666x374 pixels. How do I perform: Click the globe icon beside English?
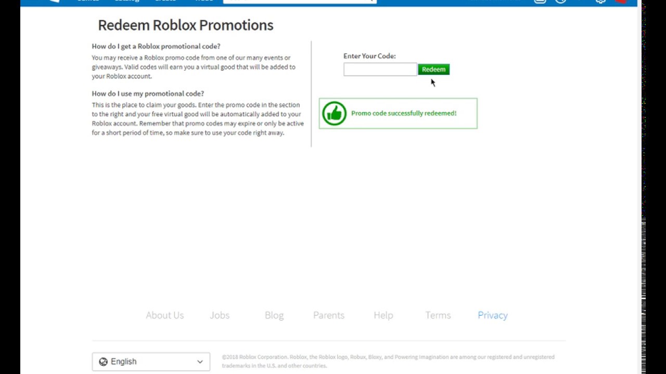pyautogui.click(x=103, y=362)
